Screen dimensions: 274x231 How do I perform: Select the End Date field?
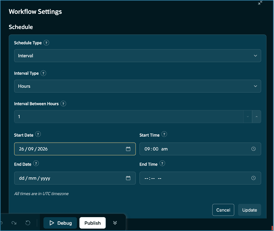pos(75,178)
